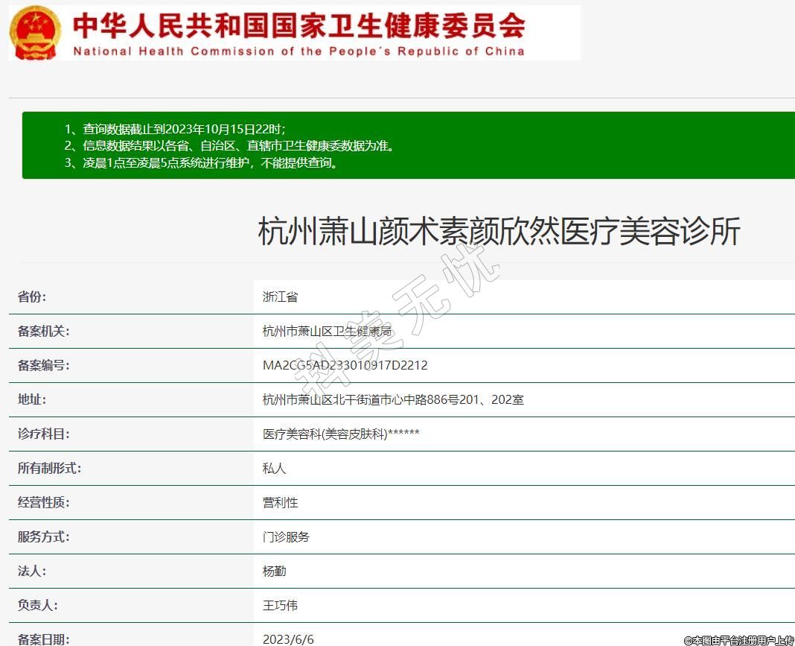Viewport: 795px width, 646px height.
Task: Click the 备案机关 row label
Action: coord(44,331)
